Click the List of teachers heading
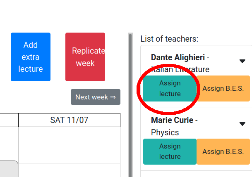Image resolution: width=252 pixels, height=177 pixels. (x=169, y=39)
